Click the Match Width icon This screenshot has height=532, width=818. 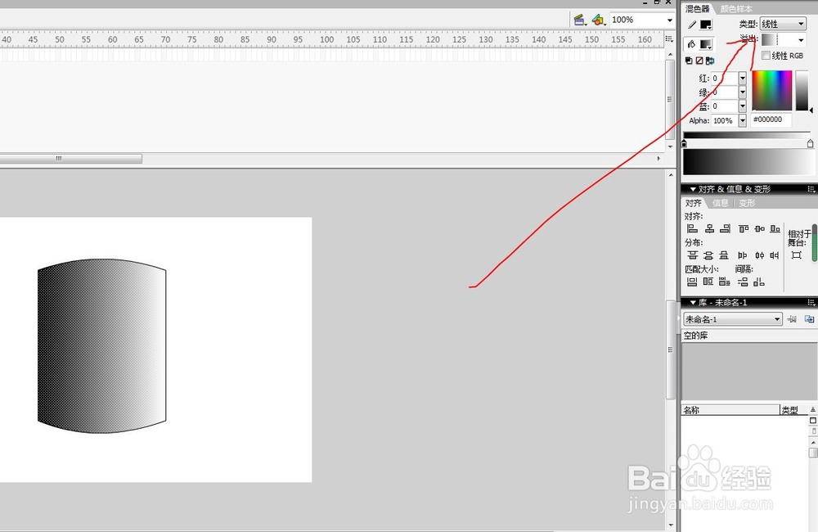click(x=692, y=282)
